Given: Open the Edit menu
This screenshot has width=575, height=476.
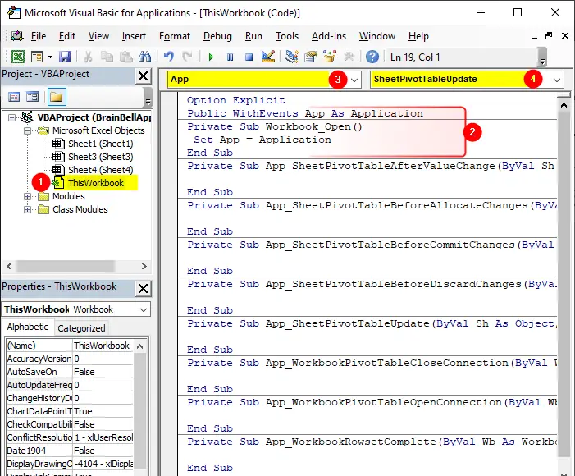Looking at the screenshot, I should (67, 36).
